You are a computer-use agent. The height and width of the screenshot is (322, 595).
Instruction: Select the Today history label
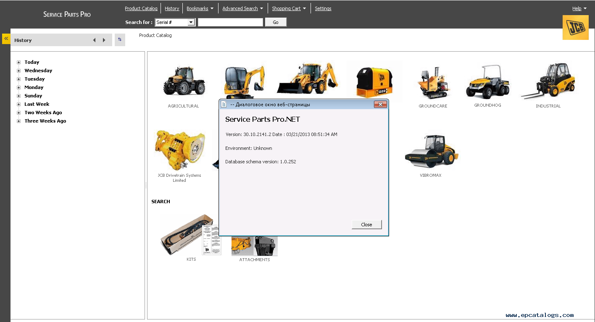(32, 62)
